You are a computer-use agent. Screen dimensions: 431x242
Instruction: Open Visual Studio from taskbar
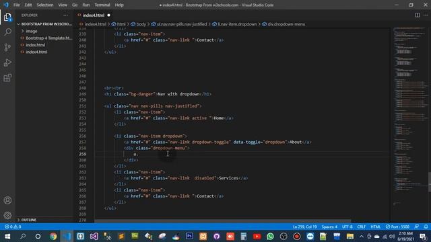click(94, 236)
